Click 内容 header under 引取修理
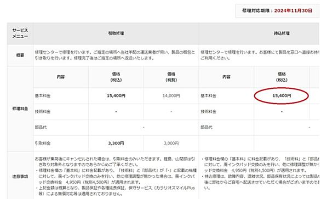This screenshot has height=199, width=321. [x=61, y=77]
